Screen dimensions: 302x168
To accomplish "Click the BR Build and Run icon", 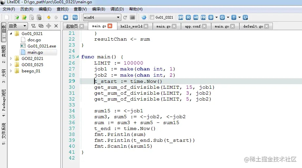I will pyautogui.click(x=181, y=17).
